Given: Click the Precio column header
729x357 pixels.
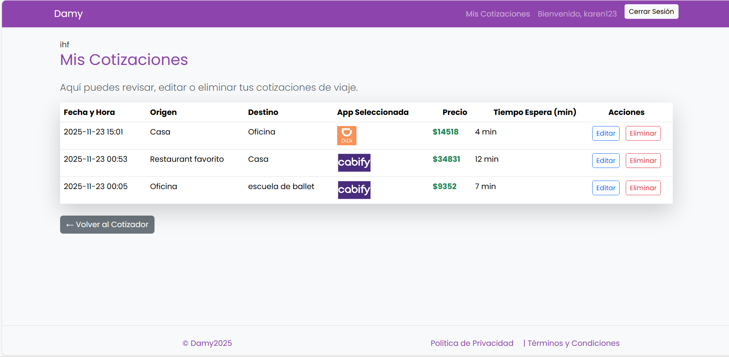Looking at the screenshot, I should [454, 112].
